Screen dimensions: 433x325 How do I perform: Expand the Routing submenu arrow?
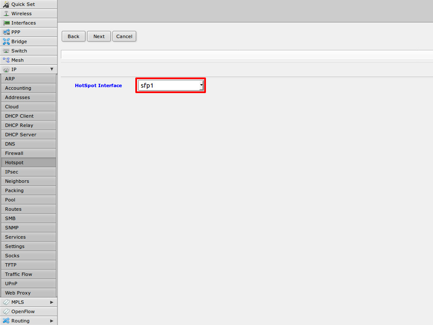tap(52, 321)
